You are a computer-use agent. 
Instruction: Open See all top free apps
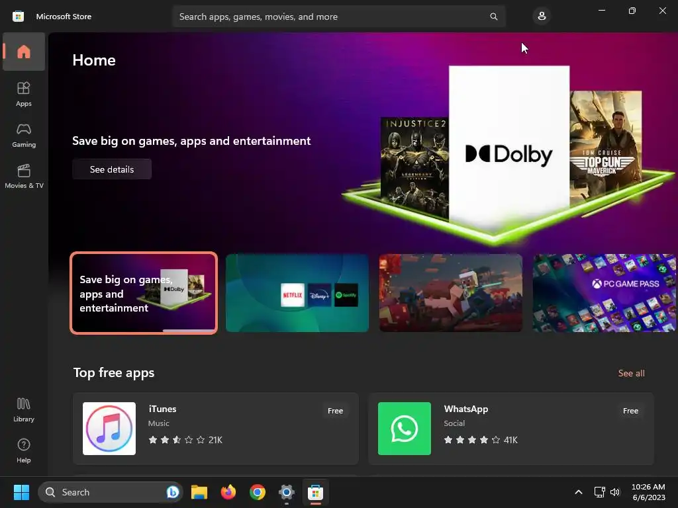pos(631,373)
